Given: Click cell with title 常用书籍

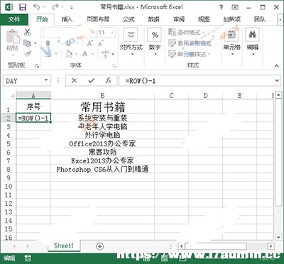Looking at the screenshot, I should click(102, 106).
